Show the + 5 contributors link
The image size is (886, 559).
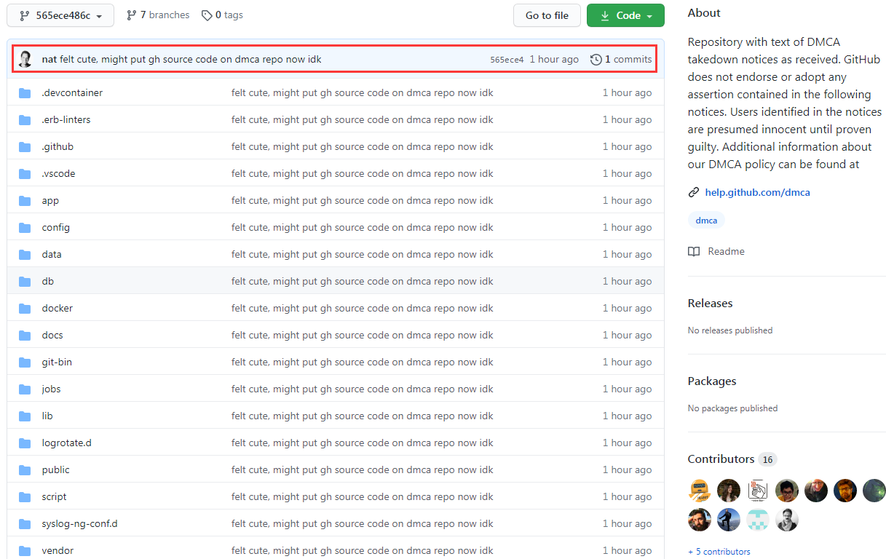pyautogui.click(x=719, y=552)
